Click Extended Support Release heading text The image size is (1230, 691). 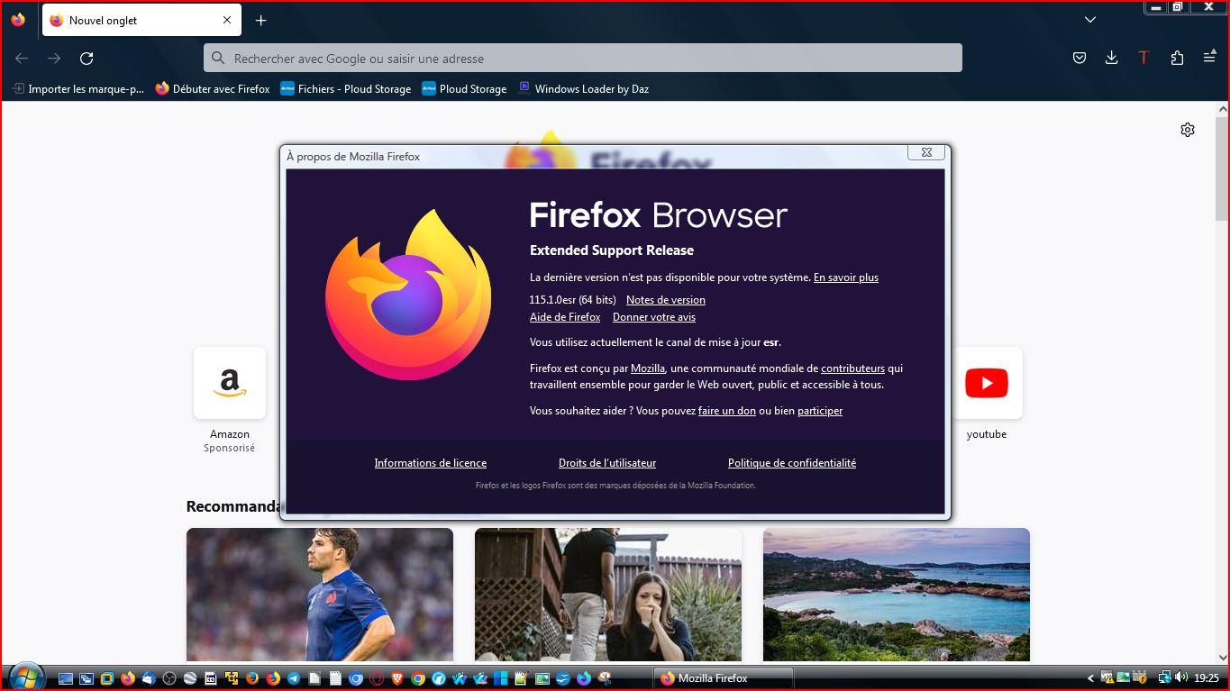click(612, 250)
